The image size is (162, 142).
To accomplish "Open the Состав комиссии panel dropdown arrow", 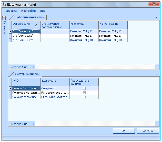I will [x=156, y=74].
